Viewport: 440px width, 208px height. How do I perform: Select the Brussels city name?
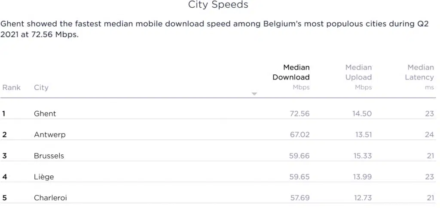49,156
